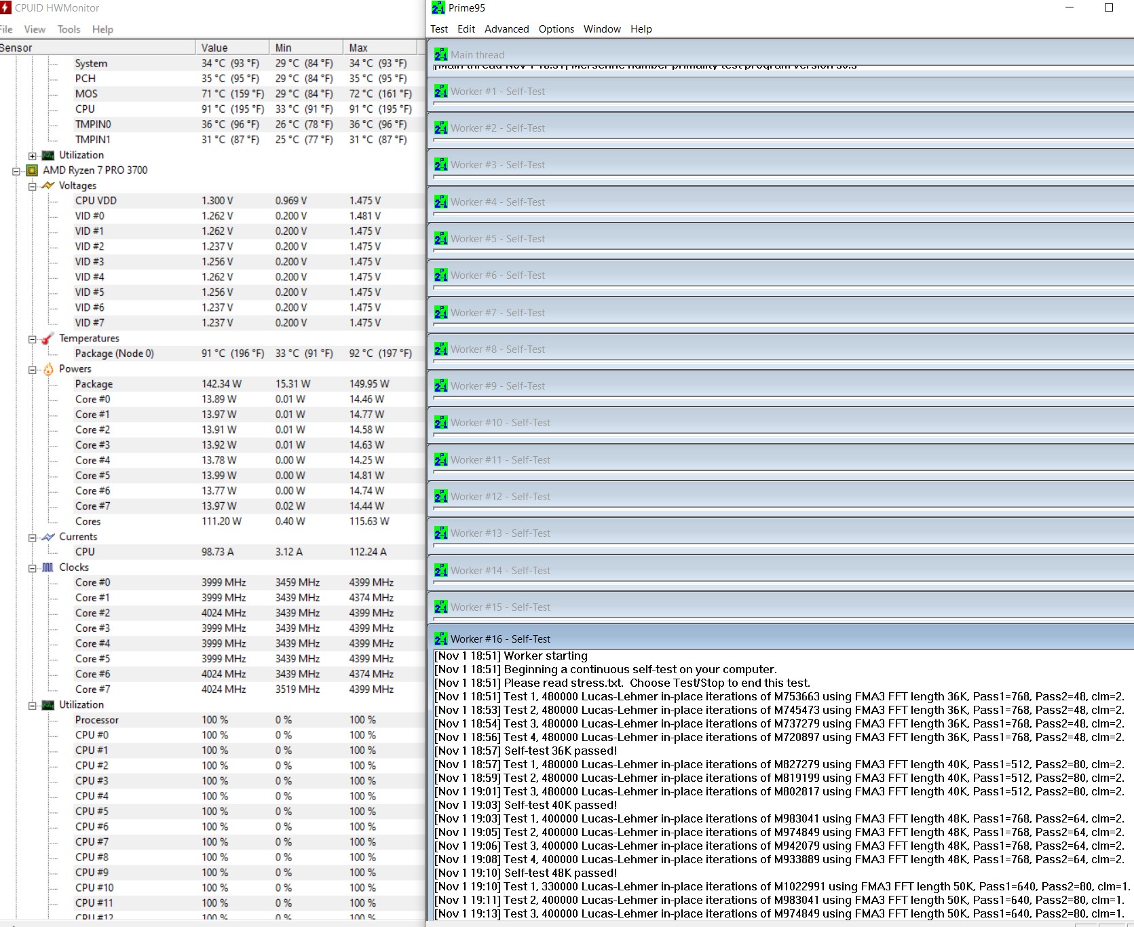Screen dimensions: 1134x927
Task: Click the Prime95 icon on Worker #16 window
Action: (441, 639)
